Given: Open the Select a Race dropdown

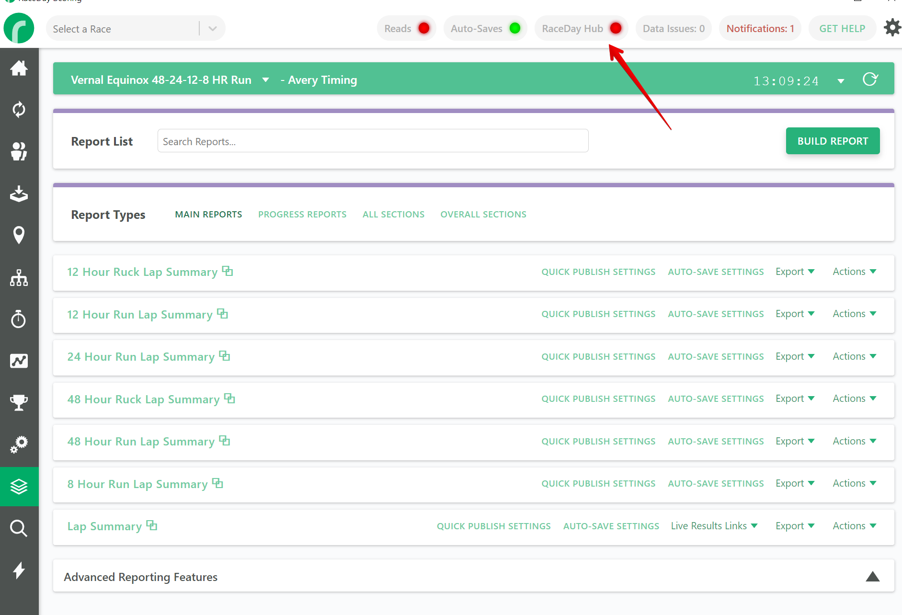Looking at the screenshot, I should tap(136, 29).
